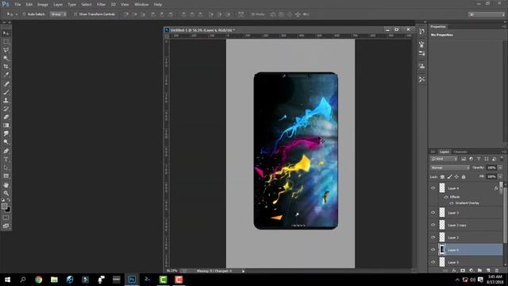This screenshot has height=286, width=508.
Task: Hide Layer 5 with its eye icon
Action: pos(433,262)
